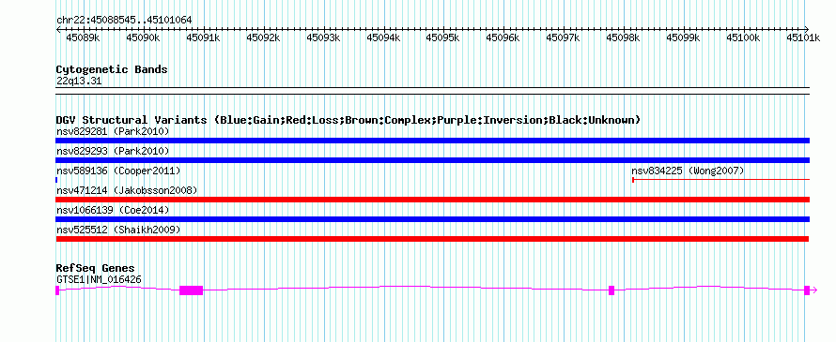Click the GTSE1|NM_016426 gene label

point(99,279)
